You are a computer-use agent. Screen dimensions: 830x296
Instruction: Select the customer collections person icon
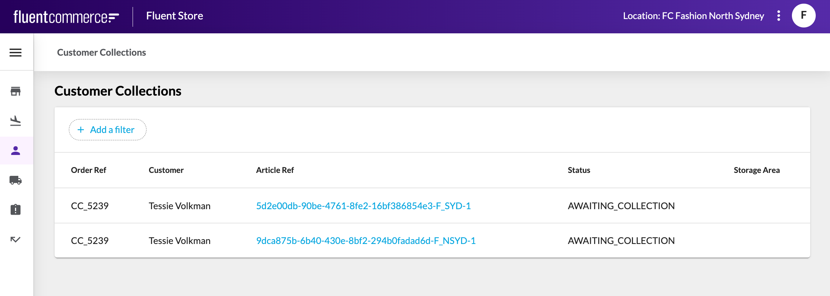point(15,151)
